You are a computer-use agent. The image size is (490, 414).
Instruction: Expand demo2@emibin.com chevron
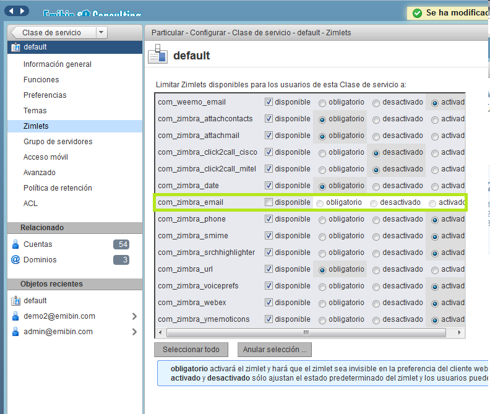point(134,316)
